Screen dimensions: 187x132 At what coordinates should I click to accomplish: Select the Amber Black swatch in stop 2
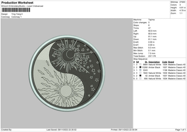click(x=140, y=67)
